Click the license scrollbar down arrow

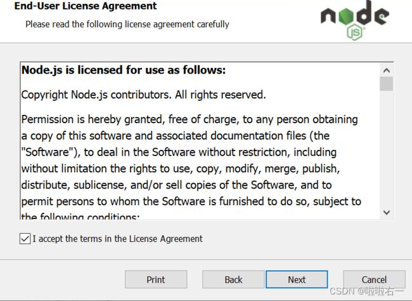point(386,212)
